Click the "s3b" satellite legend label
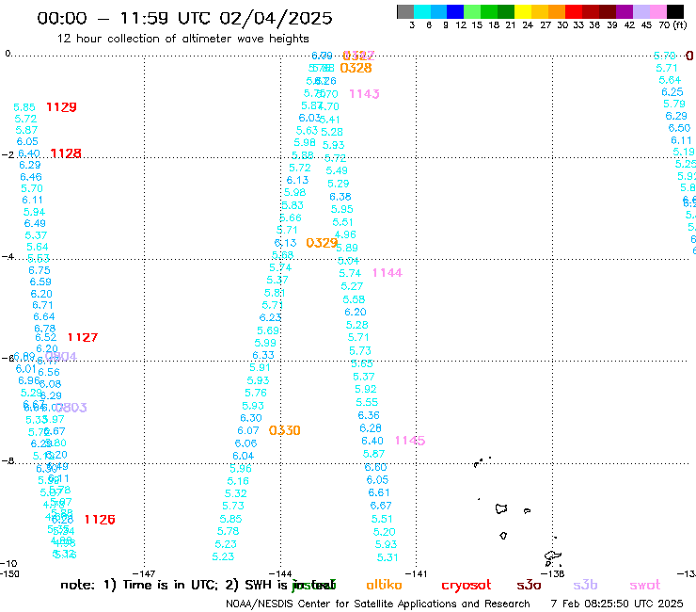The width and height of the screenshot is (696, 612). 585,585
